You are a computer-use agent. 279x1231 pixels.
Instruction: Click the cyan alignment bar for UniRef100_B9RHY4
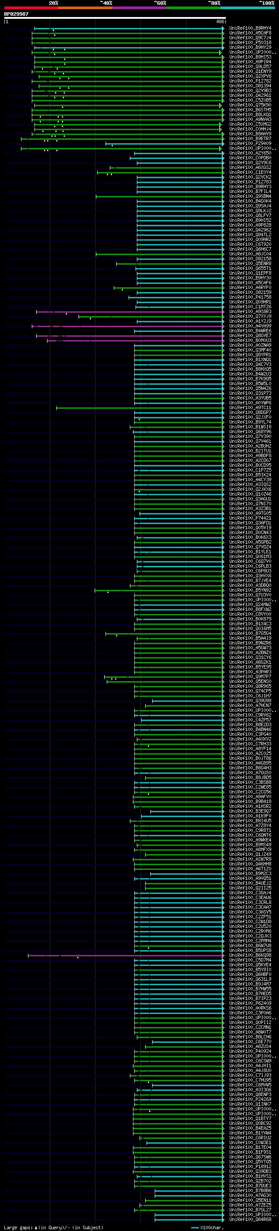coord(129,28)
